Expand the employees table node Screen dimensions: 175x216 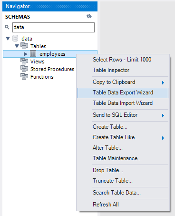tap(25, 54)
